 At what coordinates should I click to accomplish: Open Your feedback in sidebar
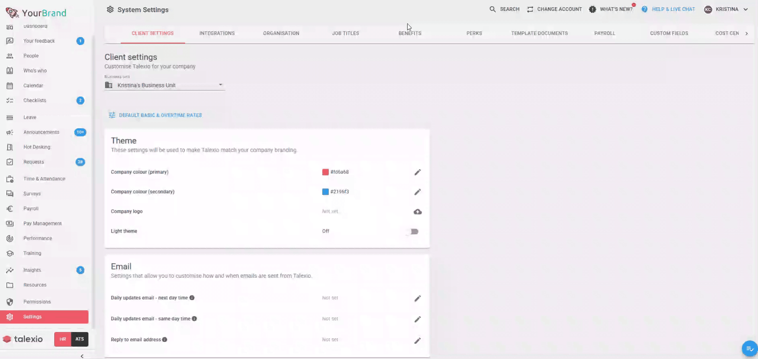pyautogui.click(x=39, y=41)
